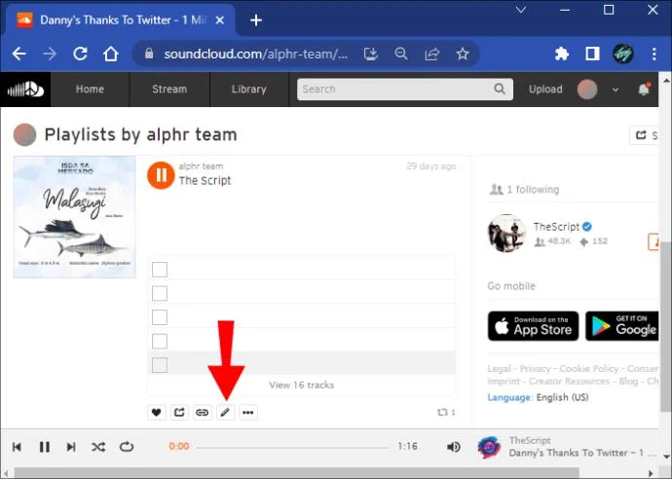The height and width of the screenshot is (479, 672).
Task: Change Language setting
Action: 538,397
